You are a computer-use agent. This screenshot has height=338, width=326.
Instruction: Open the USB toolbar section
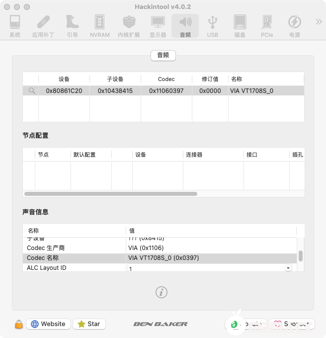coord(212,26)
